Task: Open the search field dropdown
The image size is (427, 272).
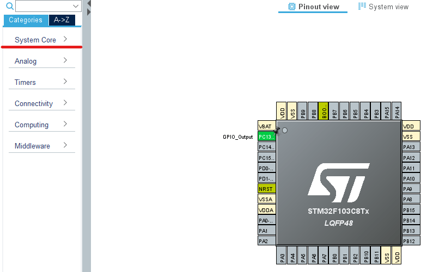Action: (75, 6)
